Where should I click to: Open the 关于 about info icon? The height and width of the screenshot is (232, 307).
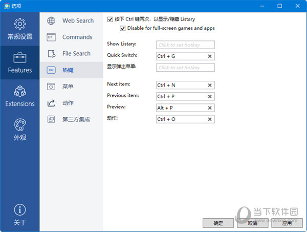(x=20, y=210)
